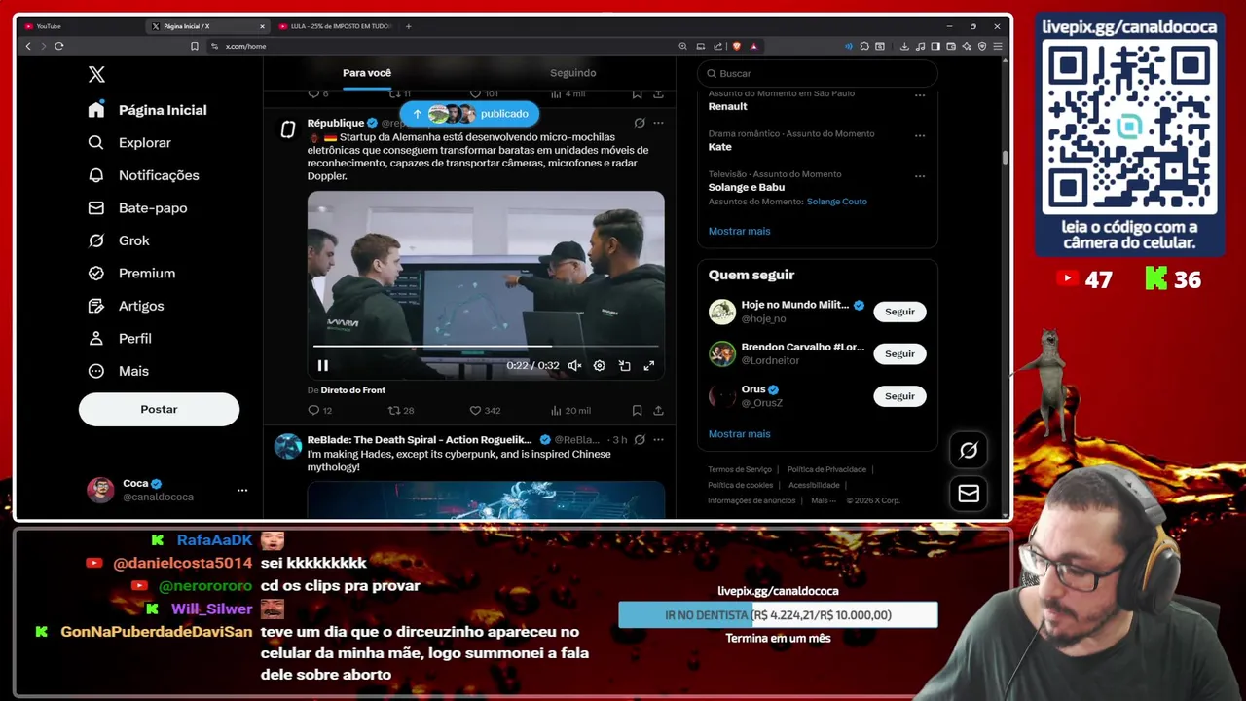
Task: Open Bate-papo messages page
Action: (137, 208)
